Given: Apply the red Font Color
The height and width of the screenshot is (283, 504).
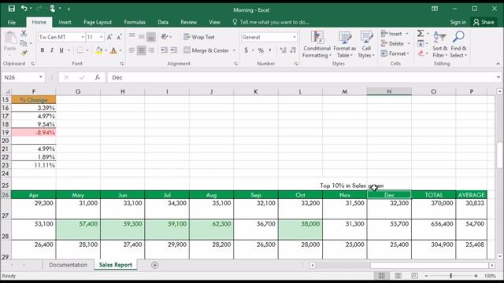Looking at the screenshot, I should tap(113, 50).
